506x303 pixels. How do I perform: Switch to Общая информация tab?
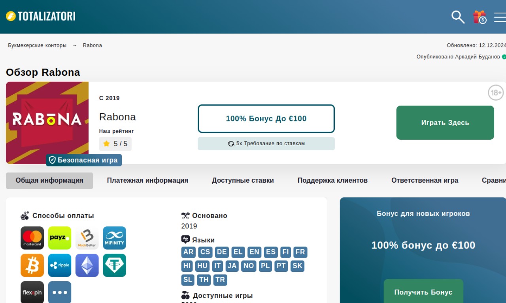click(x=49, y=180)
